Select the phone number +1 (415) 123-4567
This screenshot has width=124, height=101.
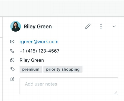pyautogui.click(x=40, y=51)
